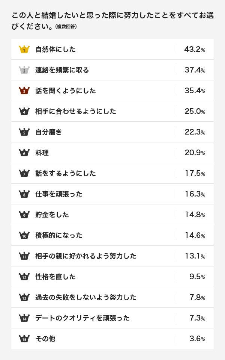The width and height of the screenshot is (225, 360).
Task: Select the デートのクオリティを頑張った row
Action: coord(112,318)
